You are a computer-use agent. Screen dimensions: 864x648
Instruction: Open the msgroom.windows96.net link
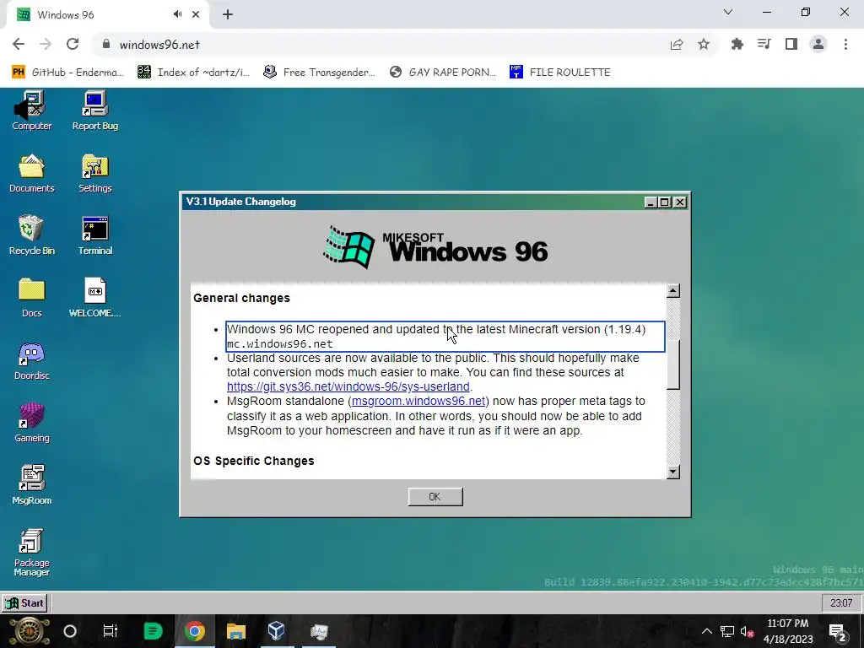coord(418,401)
